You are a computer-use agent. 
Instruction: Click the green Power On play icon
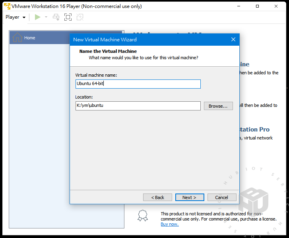tap(38, 17)
